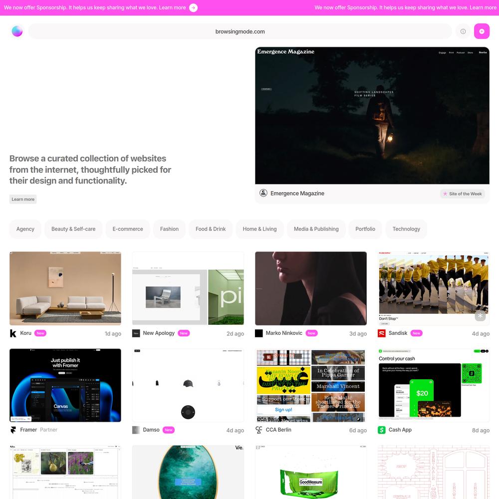Filter by Portfolio category
Screen dimensions: 499x499
click(x=365, y=229)
